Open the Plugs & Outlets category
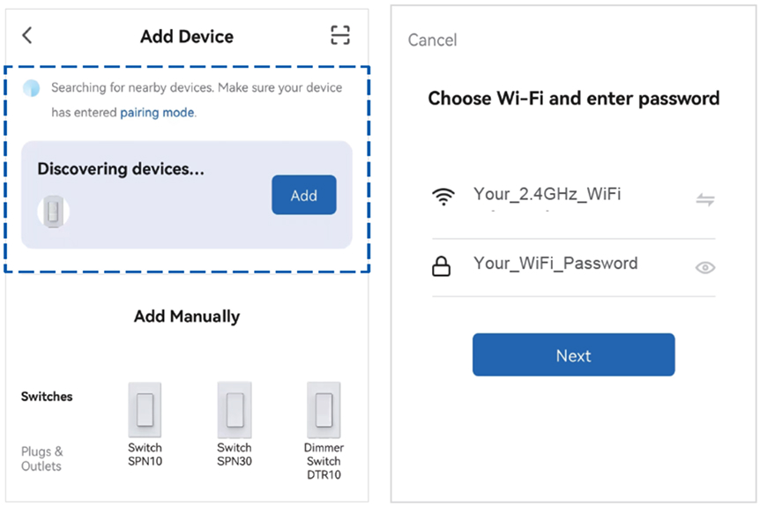Screen dimensions: 760x507 (42, 459)
